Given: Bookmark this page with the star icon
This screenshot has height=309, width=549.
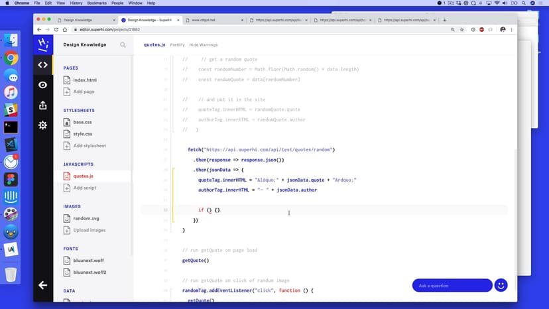Looking at the screenshot, I should [x=461, y=30].
